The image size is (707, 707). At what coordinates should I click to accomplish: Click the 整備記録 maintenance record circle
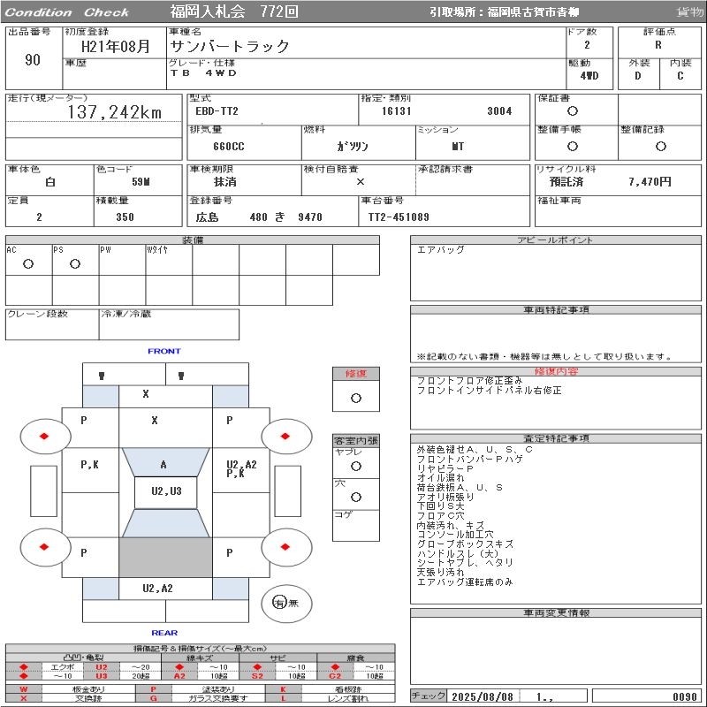(654, 146)
